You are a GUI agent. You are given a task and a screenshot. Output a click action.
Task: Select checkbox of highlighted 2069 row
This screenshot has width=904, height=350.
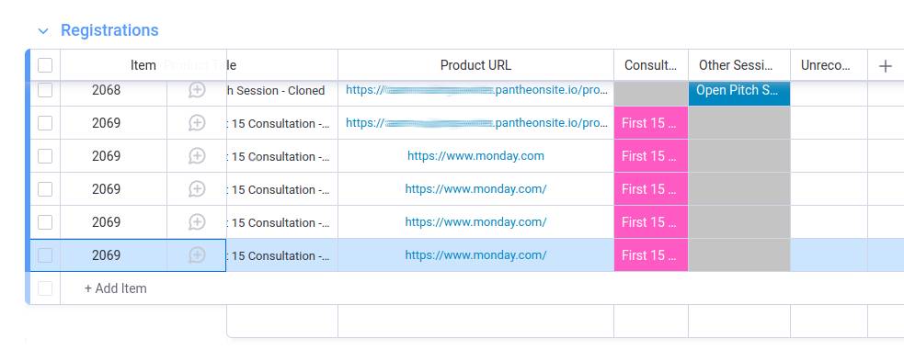(45, 255)
